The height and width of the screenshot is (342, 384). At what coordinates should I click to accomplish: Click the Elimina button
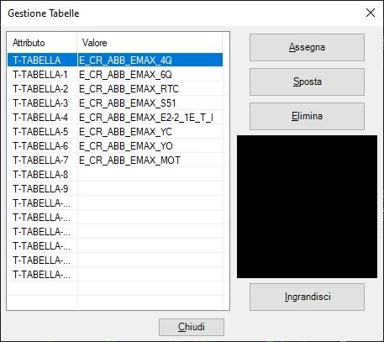(x=307, y=116)
